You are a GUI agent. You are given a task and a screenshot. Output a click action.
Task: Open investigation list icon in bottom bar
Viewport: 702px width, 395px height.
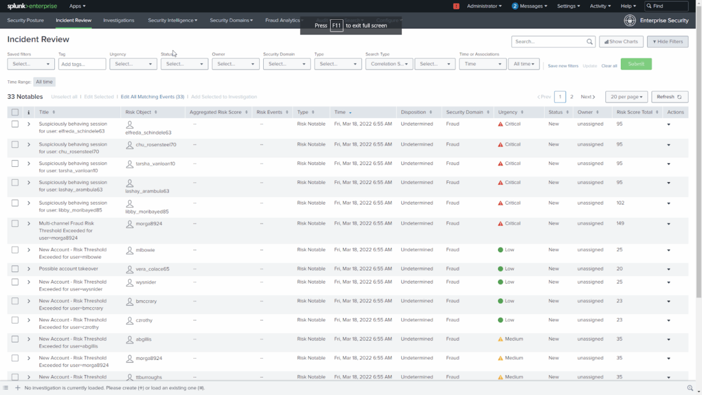pyautogui.click(x=6, y=388)
